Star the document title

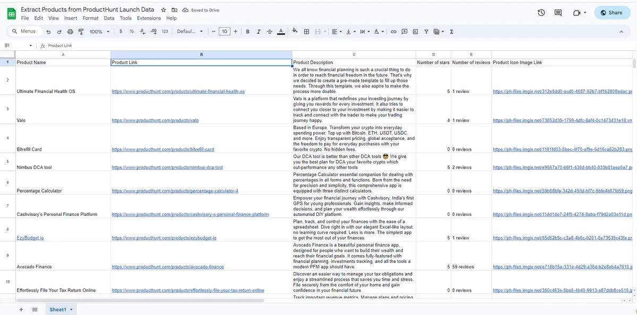[x=163, y=10]
